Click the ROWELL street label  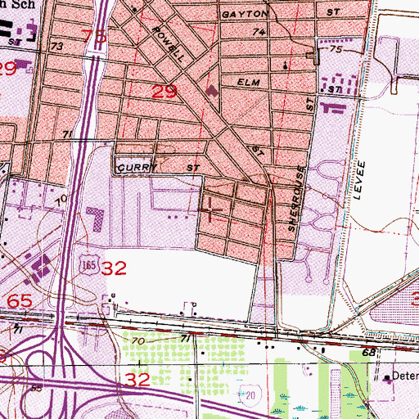[169, 44]
